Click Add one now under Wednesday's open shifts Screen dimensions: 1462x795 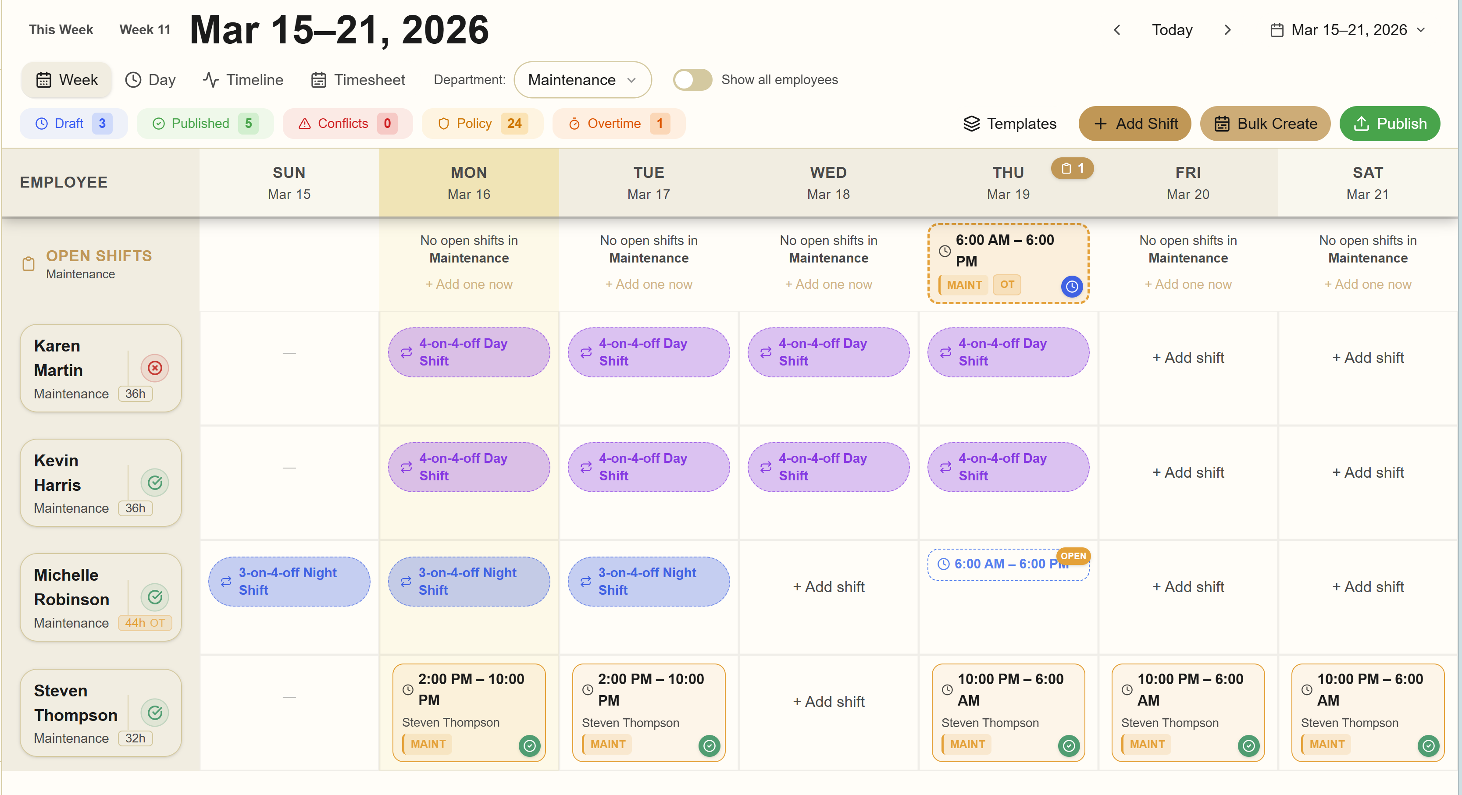pyautogui.click(x=828, y=284)
